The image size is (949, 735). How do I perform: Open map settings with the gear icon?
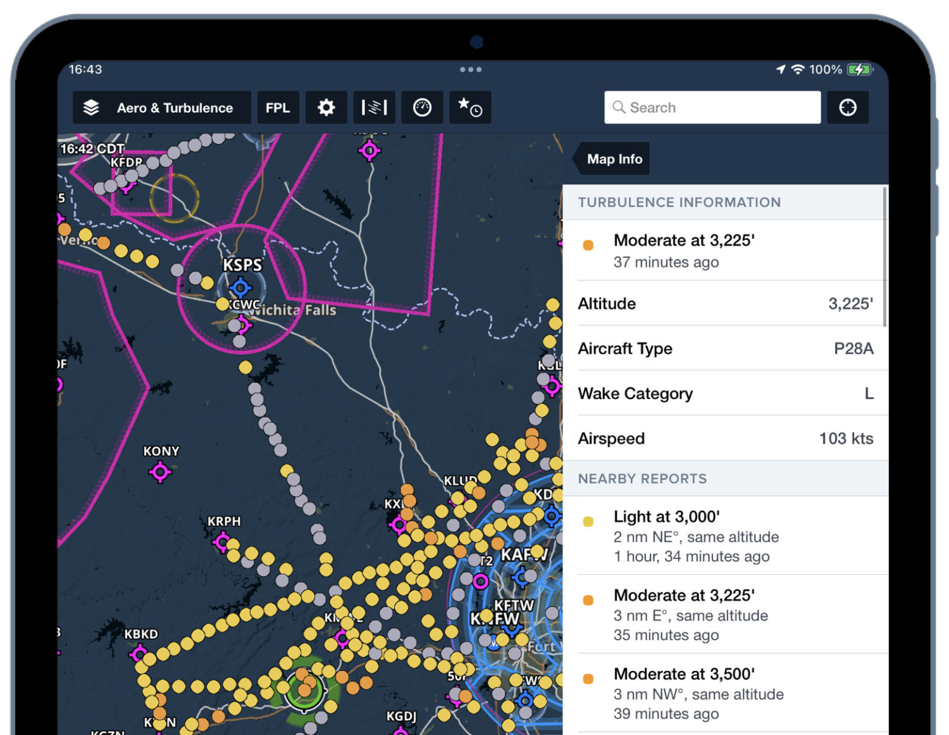tap(325, 107)
